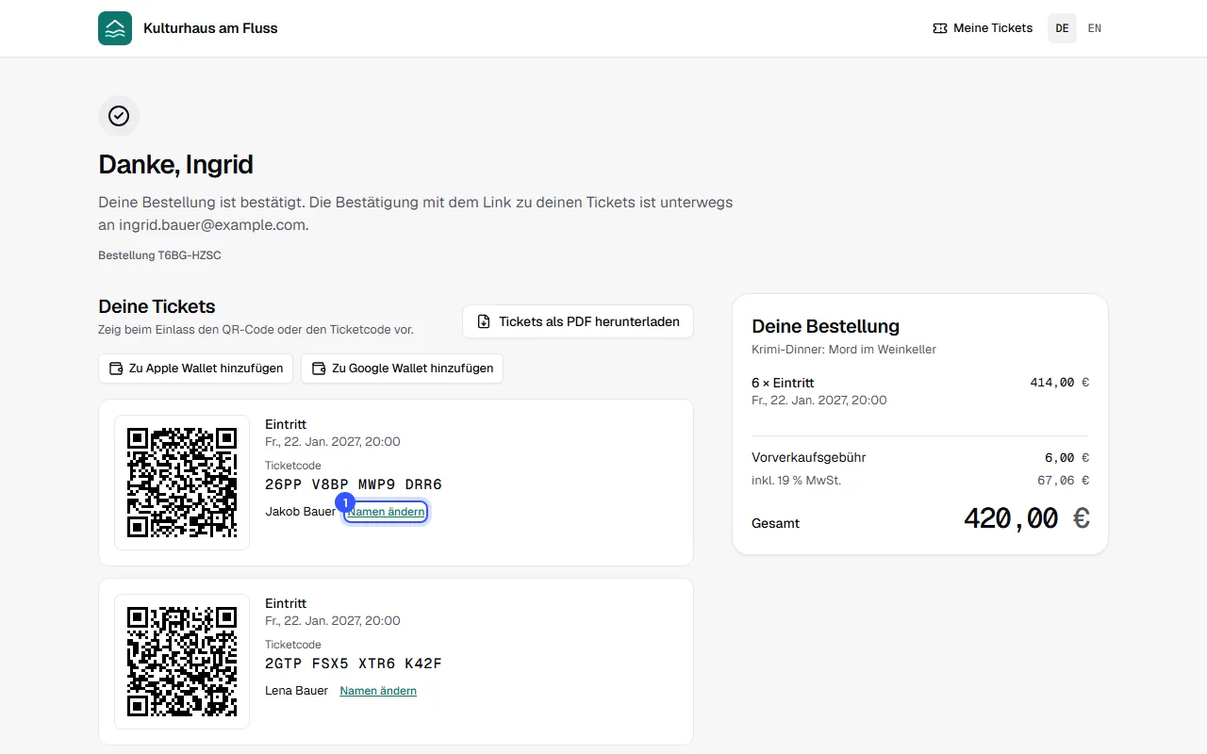This screenshot has height=754, width=1207.
Task: Add tickets to Apple Wallet
Action: (x=196, y=369)
